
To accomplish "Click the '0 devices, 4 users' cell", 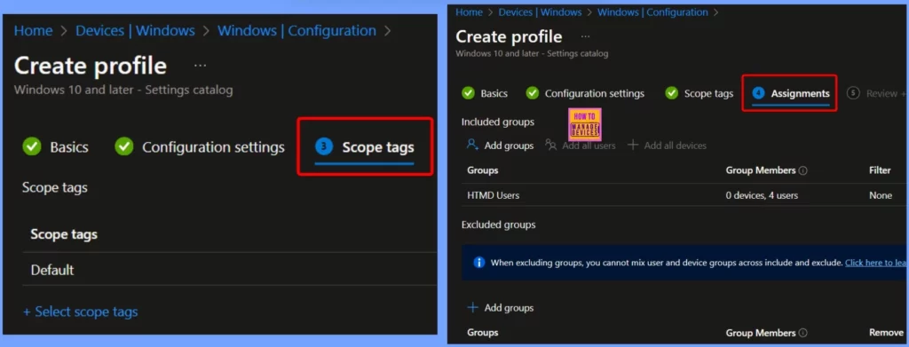I will tap(762, 195).
